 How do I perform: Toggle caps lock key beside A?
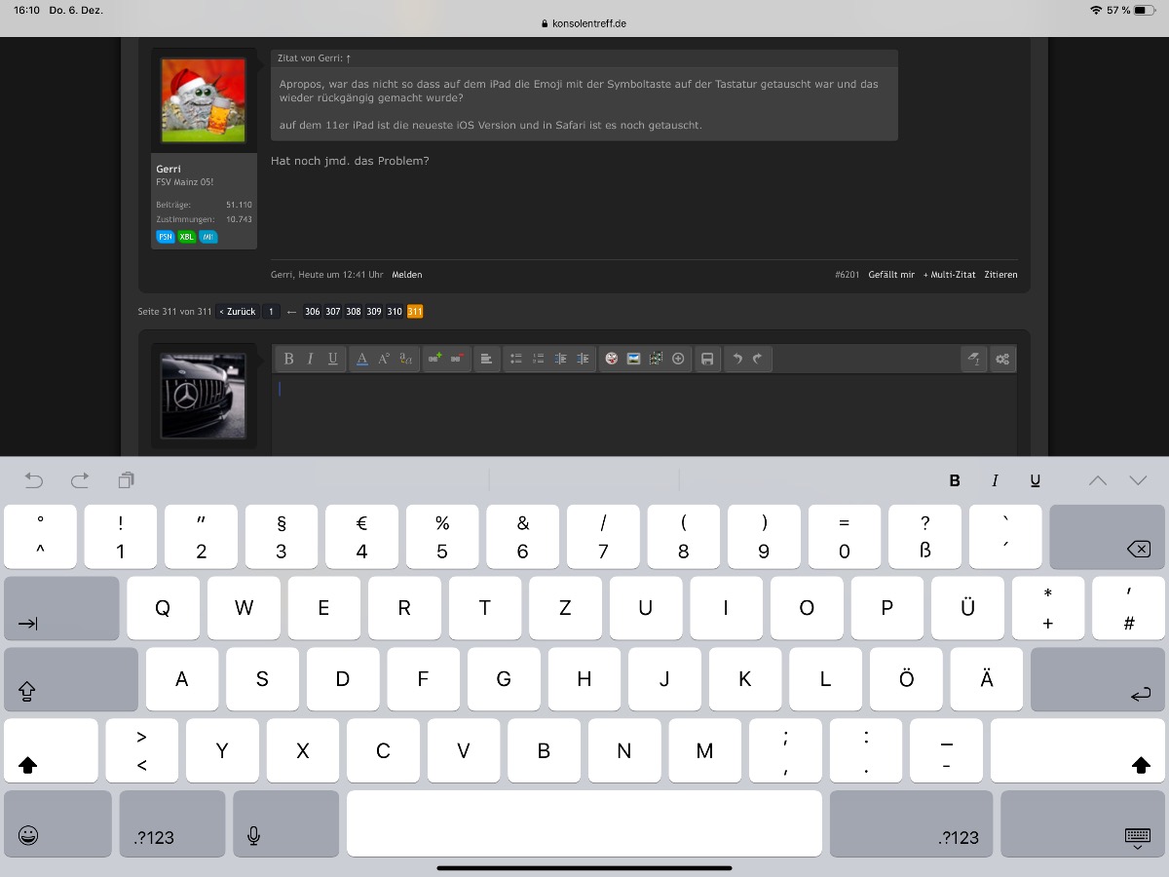[x=71, y=680]
